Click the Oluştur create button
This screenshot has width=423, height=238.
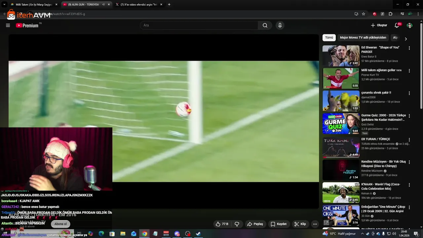[x=379, y=25]
